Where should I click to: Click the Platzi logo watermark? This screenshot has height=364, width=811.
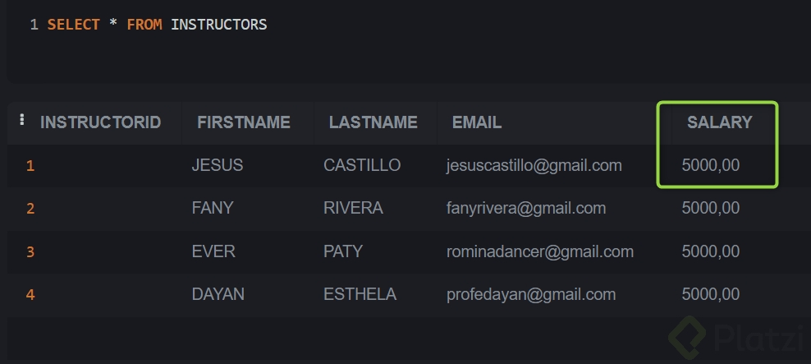(x=737, y=339)
